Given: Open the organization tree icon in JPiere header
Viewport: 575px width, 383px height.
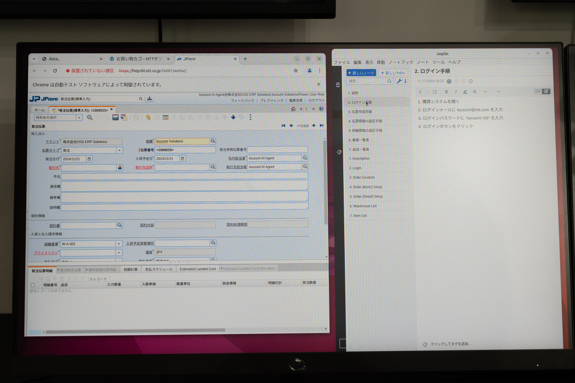Looking at the screenshot, I should coord(149,99).
